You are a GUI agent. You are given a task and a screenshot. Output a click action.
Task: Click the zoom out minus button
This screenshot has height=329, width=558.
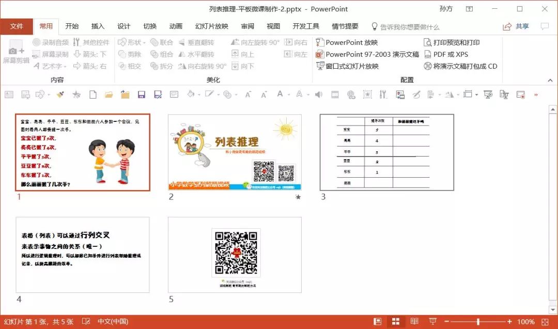click(x=446, y=322)
